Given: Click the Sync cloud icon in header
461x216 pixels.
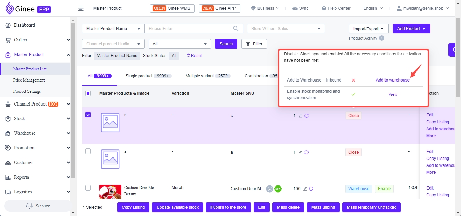Looking at the screenshot, I should (x=295, y=8).
